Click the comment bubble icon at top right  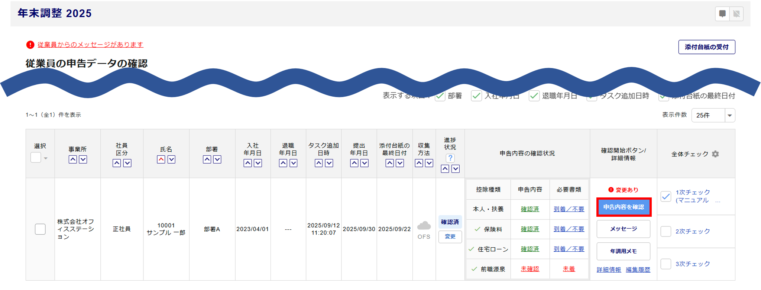(x=722, y=14)
